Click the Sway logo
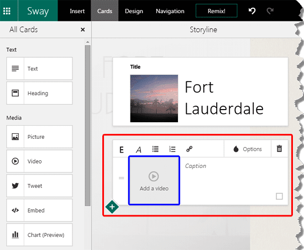304x250 pixels. click(38, 11)
